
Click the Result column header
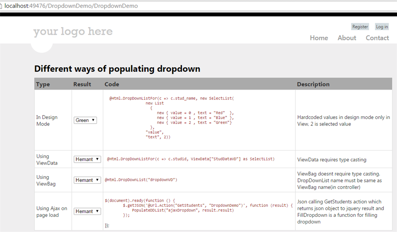pos(82,84)
